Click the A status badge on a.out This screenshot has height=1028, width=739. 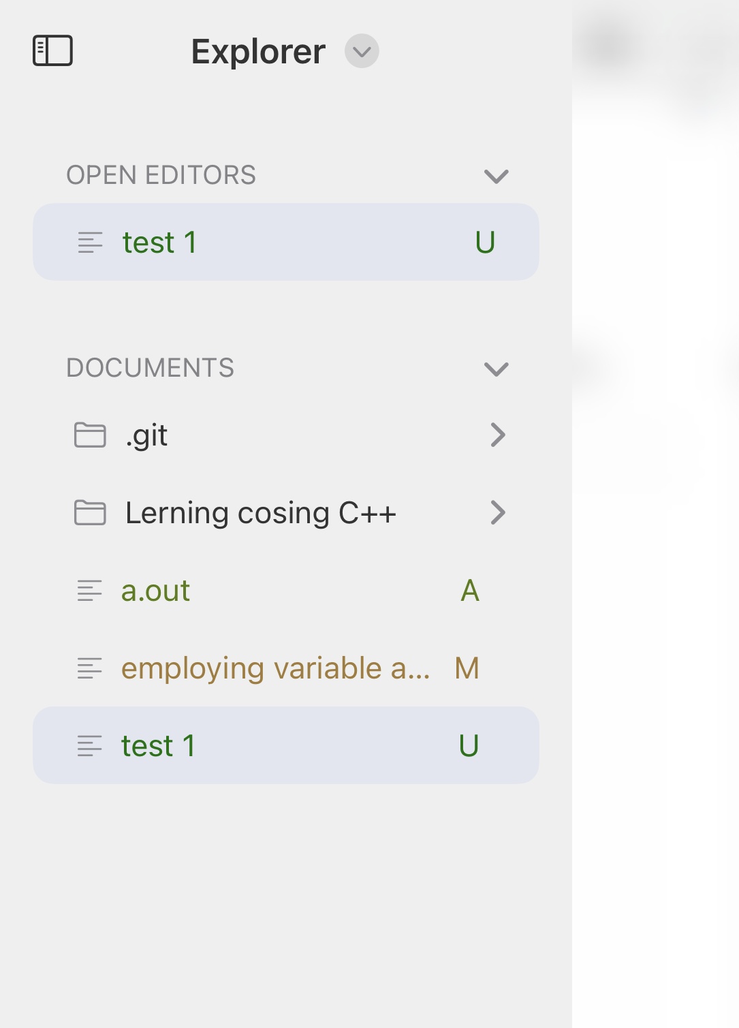click(470, 591)
